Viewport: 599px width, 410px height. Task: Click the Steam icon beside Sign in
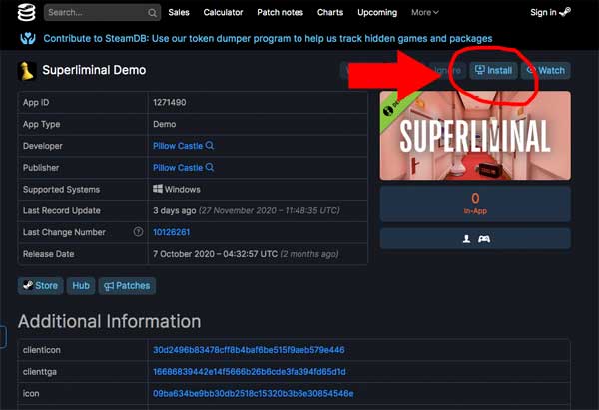(x=565, y=12)
